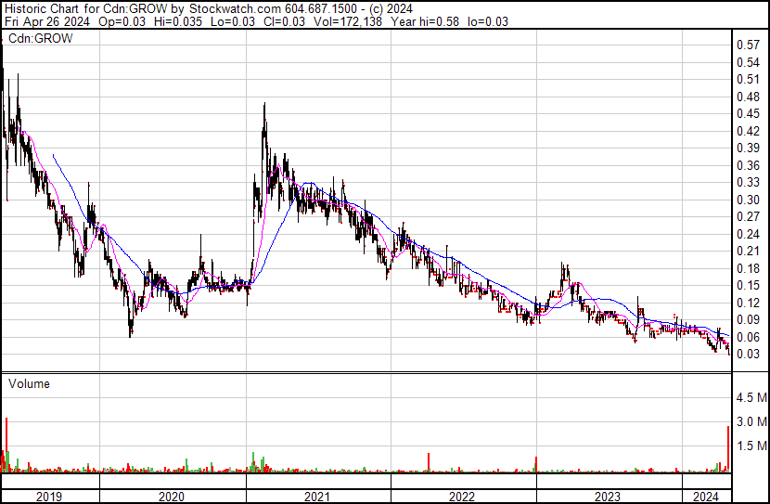Select the 0.06 price axis label

tap(749, 338)
